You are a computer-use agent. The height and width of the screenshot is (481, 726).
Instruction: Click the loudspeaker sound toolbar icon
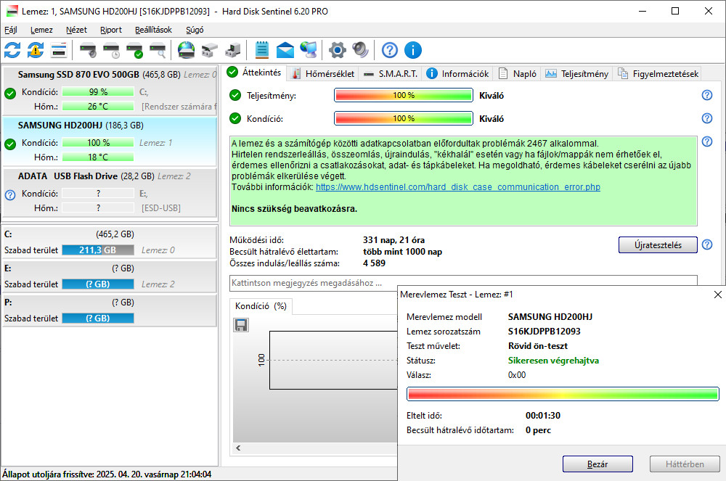click(360, 50)
